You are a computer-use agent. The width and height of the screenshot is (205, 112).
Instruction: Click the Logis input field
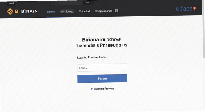coord(102,68)
